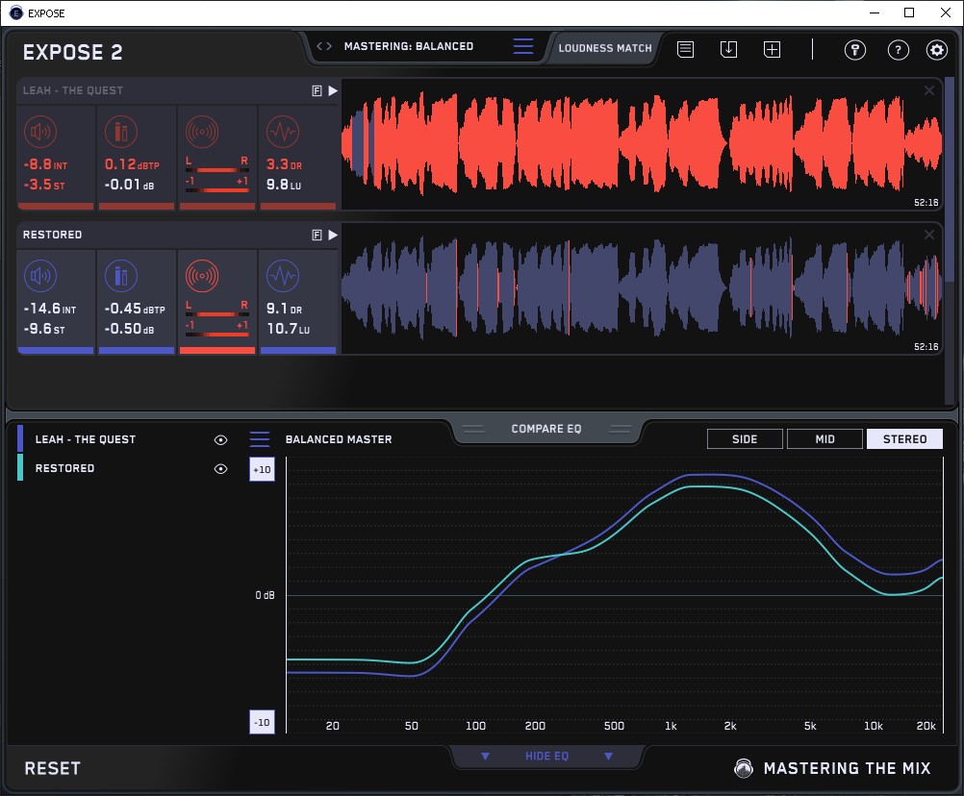Click the export download icon in toolbar

click(728, 49)
